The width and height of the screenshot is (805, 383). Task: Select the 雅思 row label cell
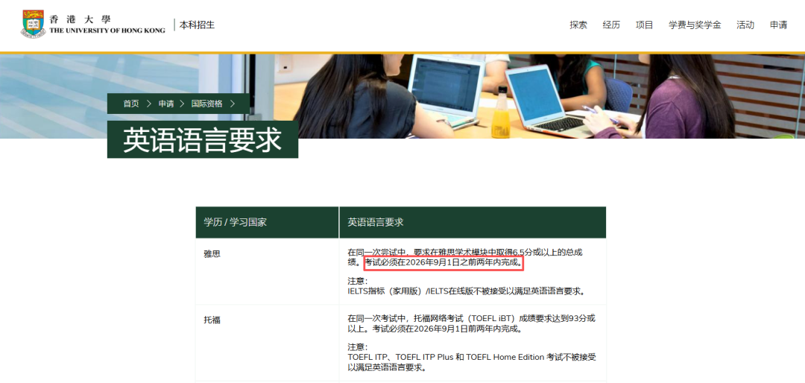[212, 253]
